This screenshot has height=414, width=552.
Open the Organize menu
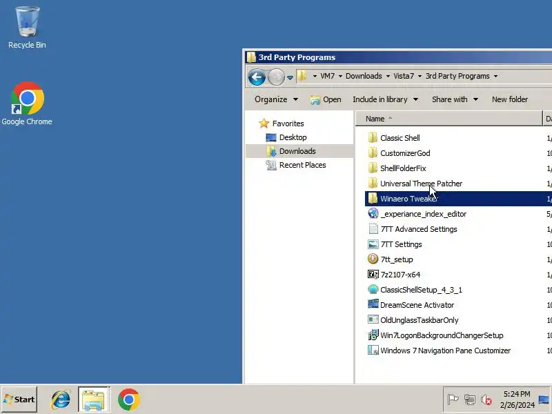pyautogui.click(x=276, y=99)
